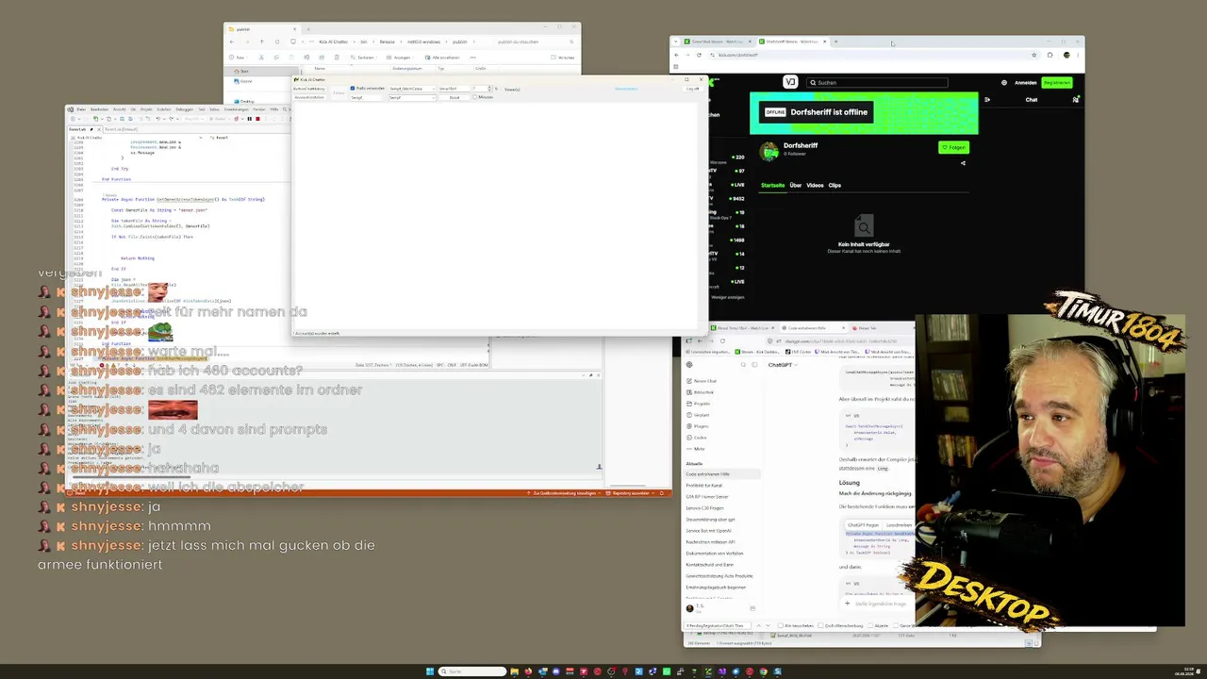The width and height of the screenshot is (1207, 679).
Task: Click the share icon below the Folgen button
Action: click(x=963, y=163)
